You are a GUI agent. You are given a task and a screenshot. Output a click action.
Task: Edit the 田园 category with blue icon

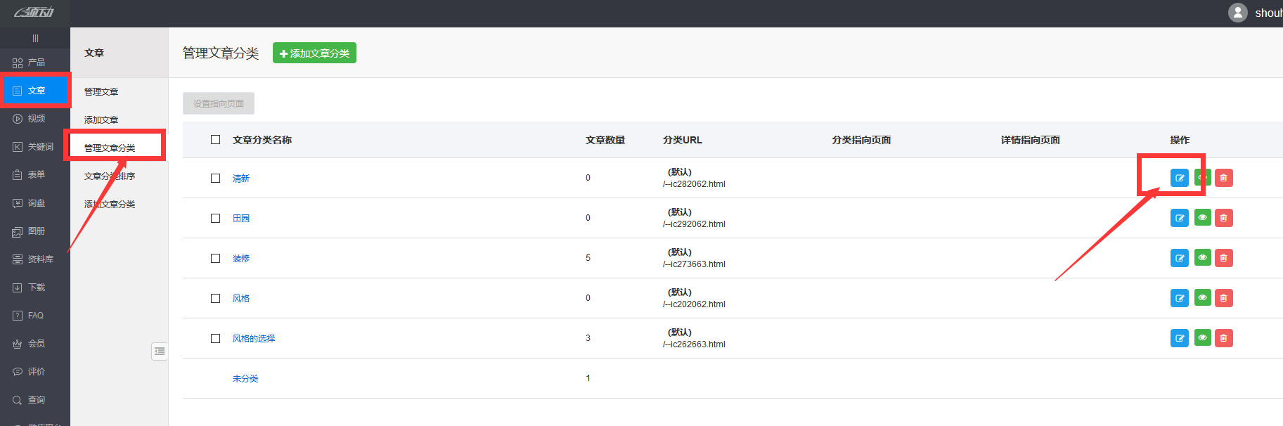(1179, 218)
